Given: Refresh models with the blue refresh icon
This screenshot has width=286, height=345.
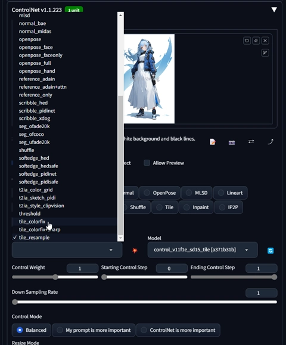Looking at the screenshot, I should [271, 251].
